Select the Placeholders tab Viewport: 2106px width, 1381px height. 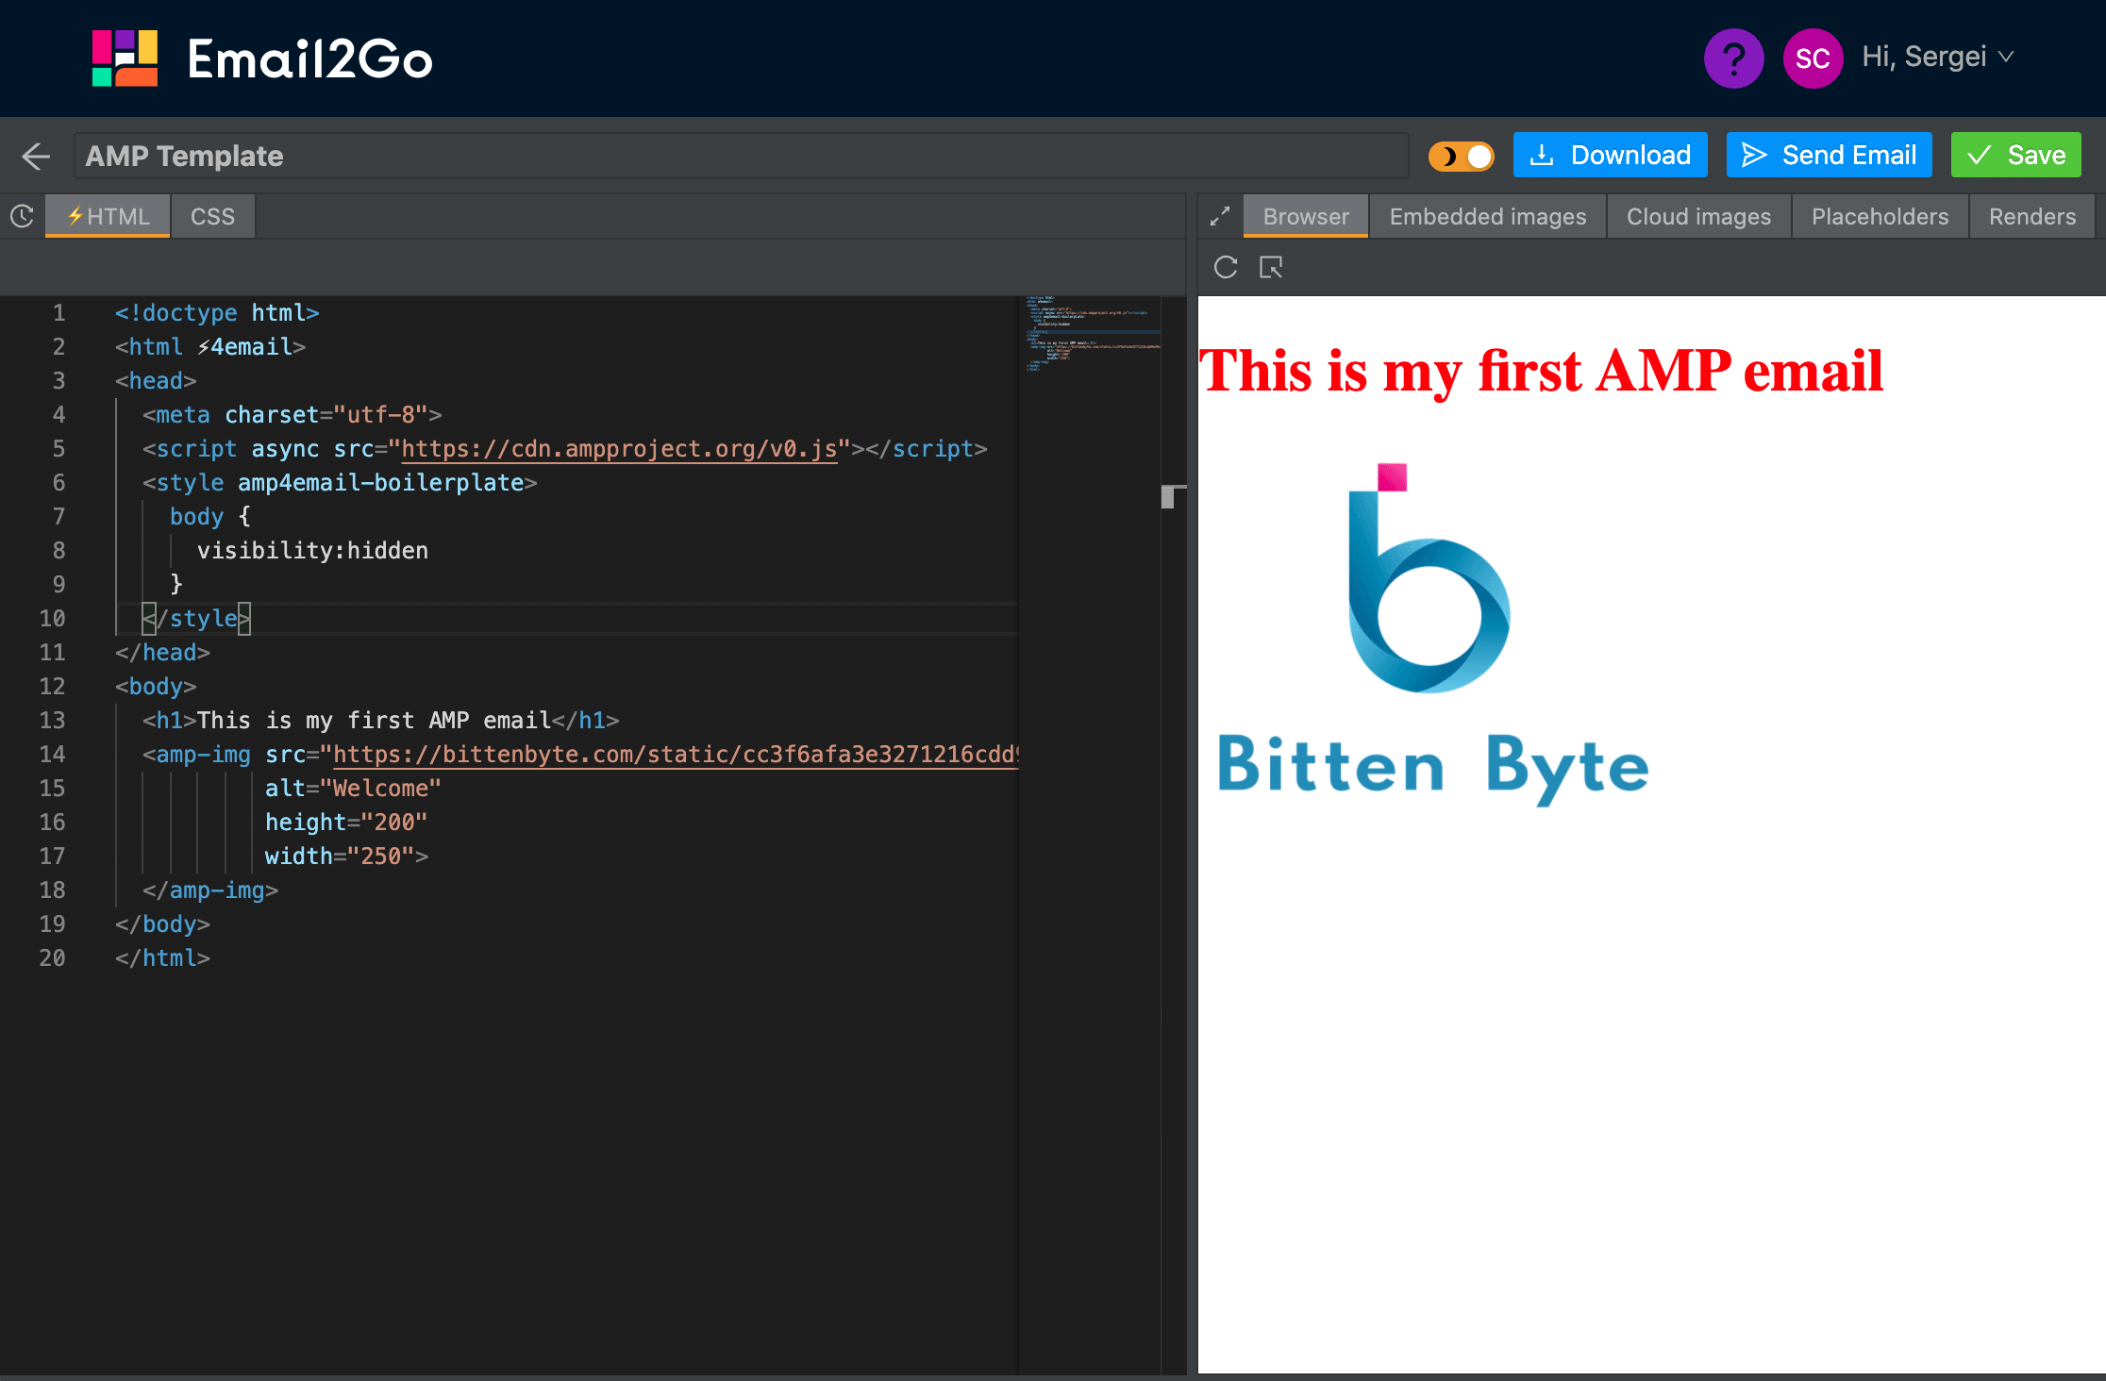[1880, 214]
